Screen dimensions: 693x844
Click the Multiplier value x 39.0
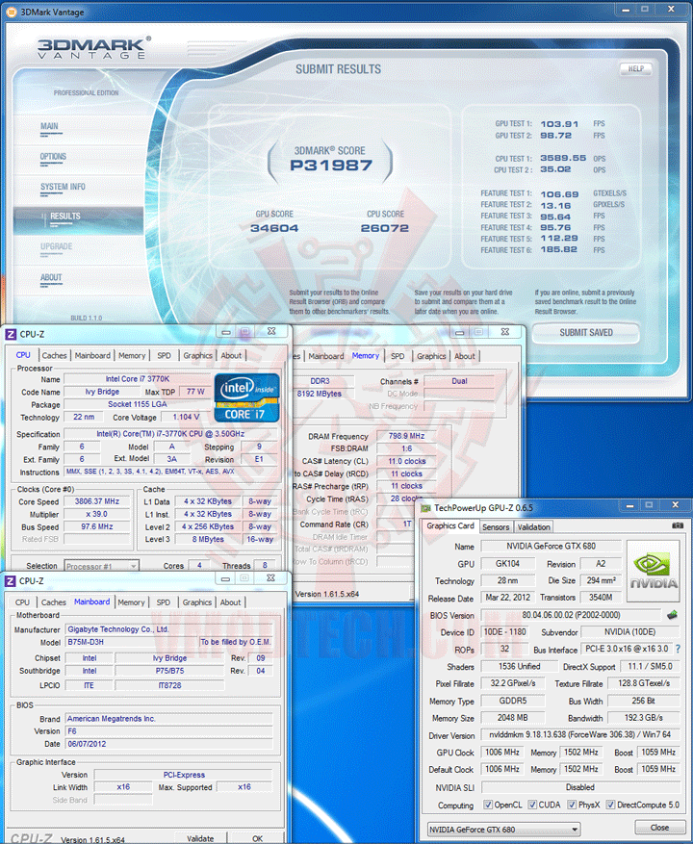[97, 514]
